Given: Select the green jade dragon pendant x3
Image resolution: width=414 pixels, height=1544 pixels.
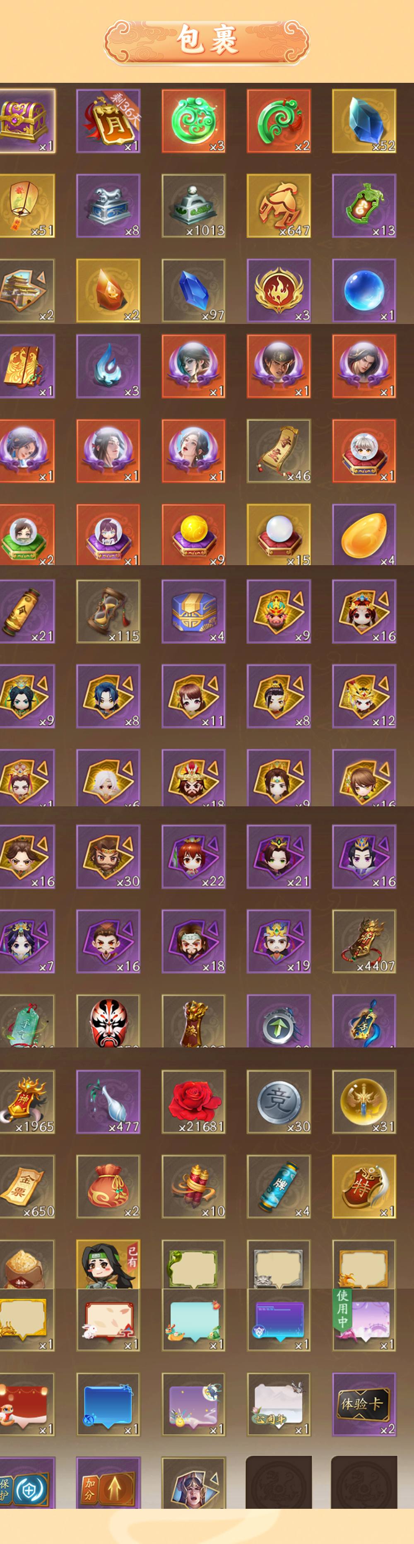Looking at the screenshot, I should click(193, 121).
